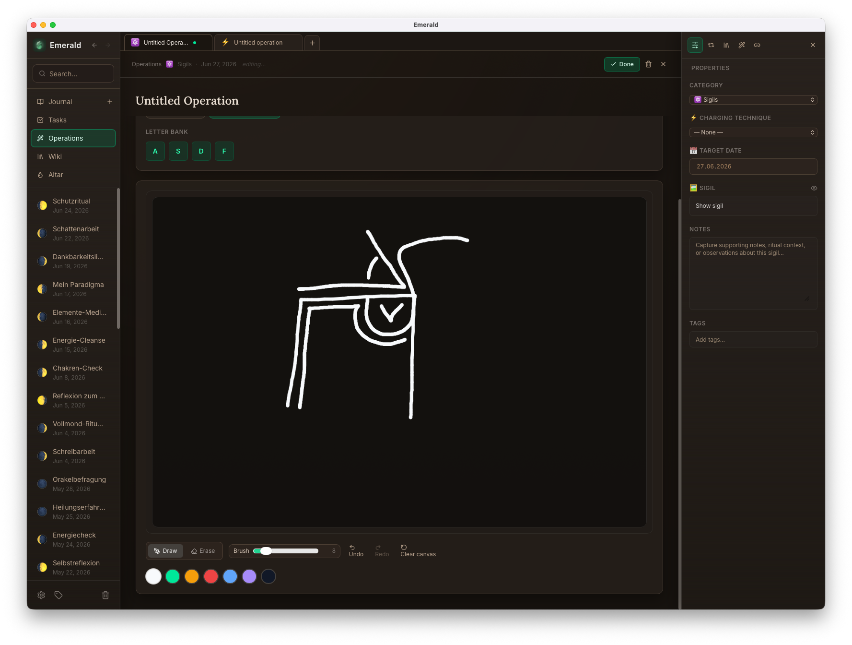Click Operations breadcrumb link
852x645 pixels.
coord(147,64)
